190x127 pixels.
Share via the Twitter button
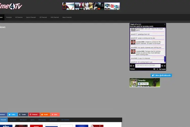(13, 115)
